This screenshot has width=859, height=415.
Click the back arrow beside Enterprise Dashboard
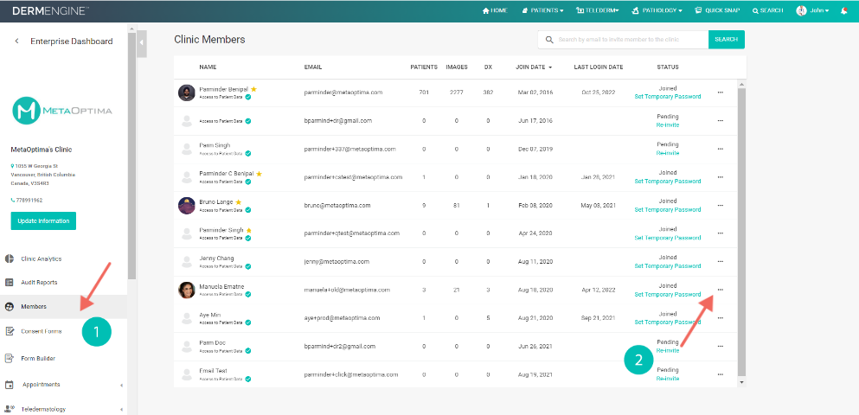(x=17, y=41)
